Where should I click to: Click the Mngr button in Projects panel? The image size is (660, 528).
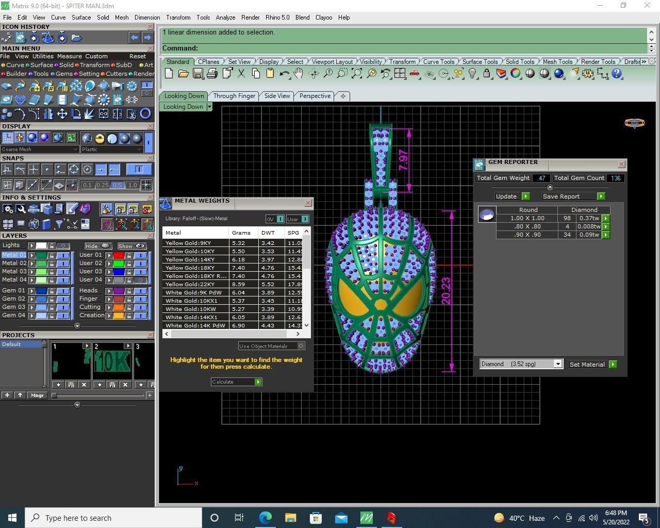tap(37, 395)
